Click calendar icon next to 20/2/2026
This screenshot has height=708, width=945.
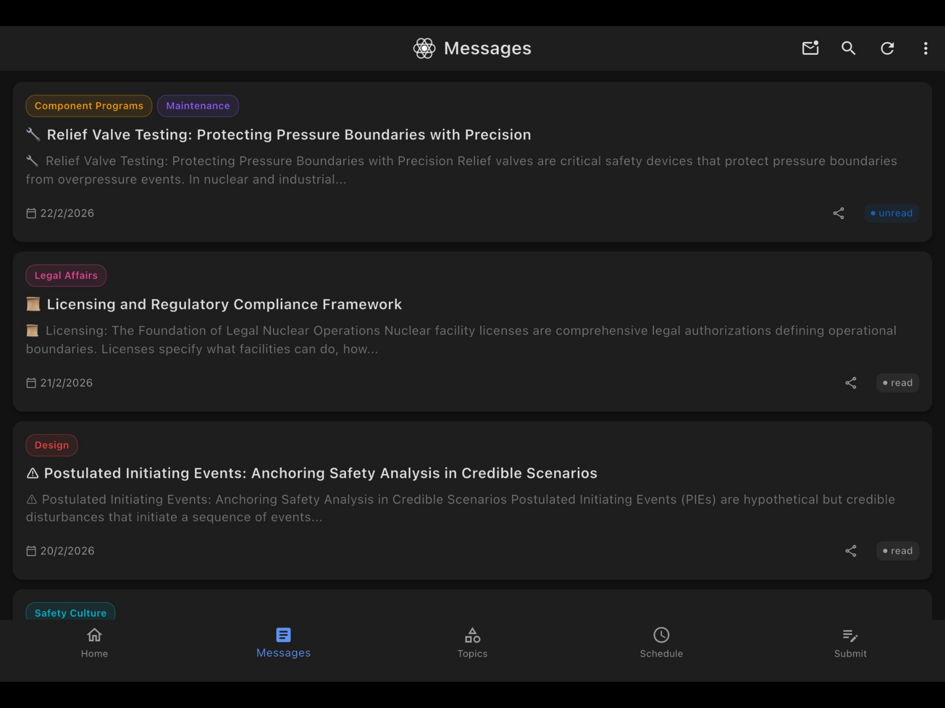point(31,551)
